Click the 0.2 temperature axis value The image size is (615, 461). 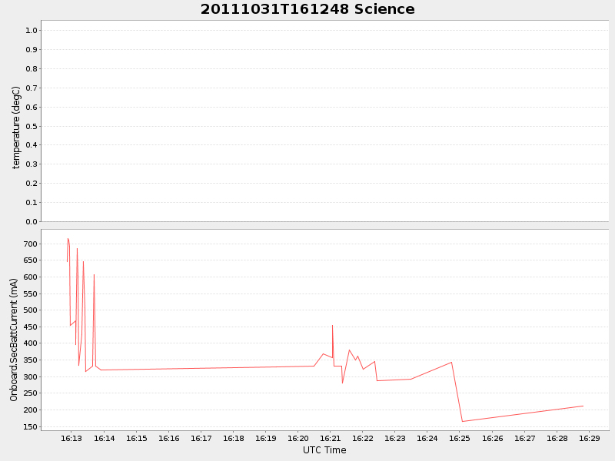click(x=32, y=184)
